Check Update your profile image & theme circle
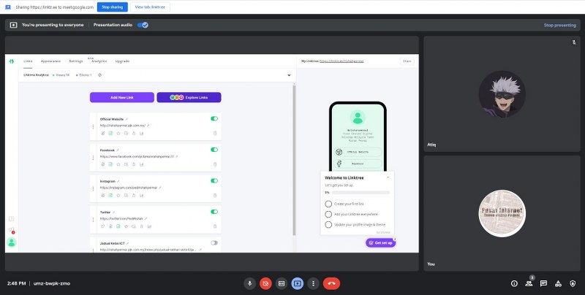 click(328, 225)
